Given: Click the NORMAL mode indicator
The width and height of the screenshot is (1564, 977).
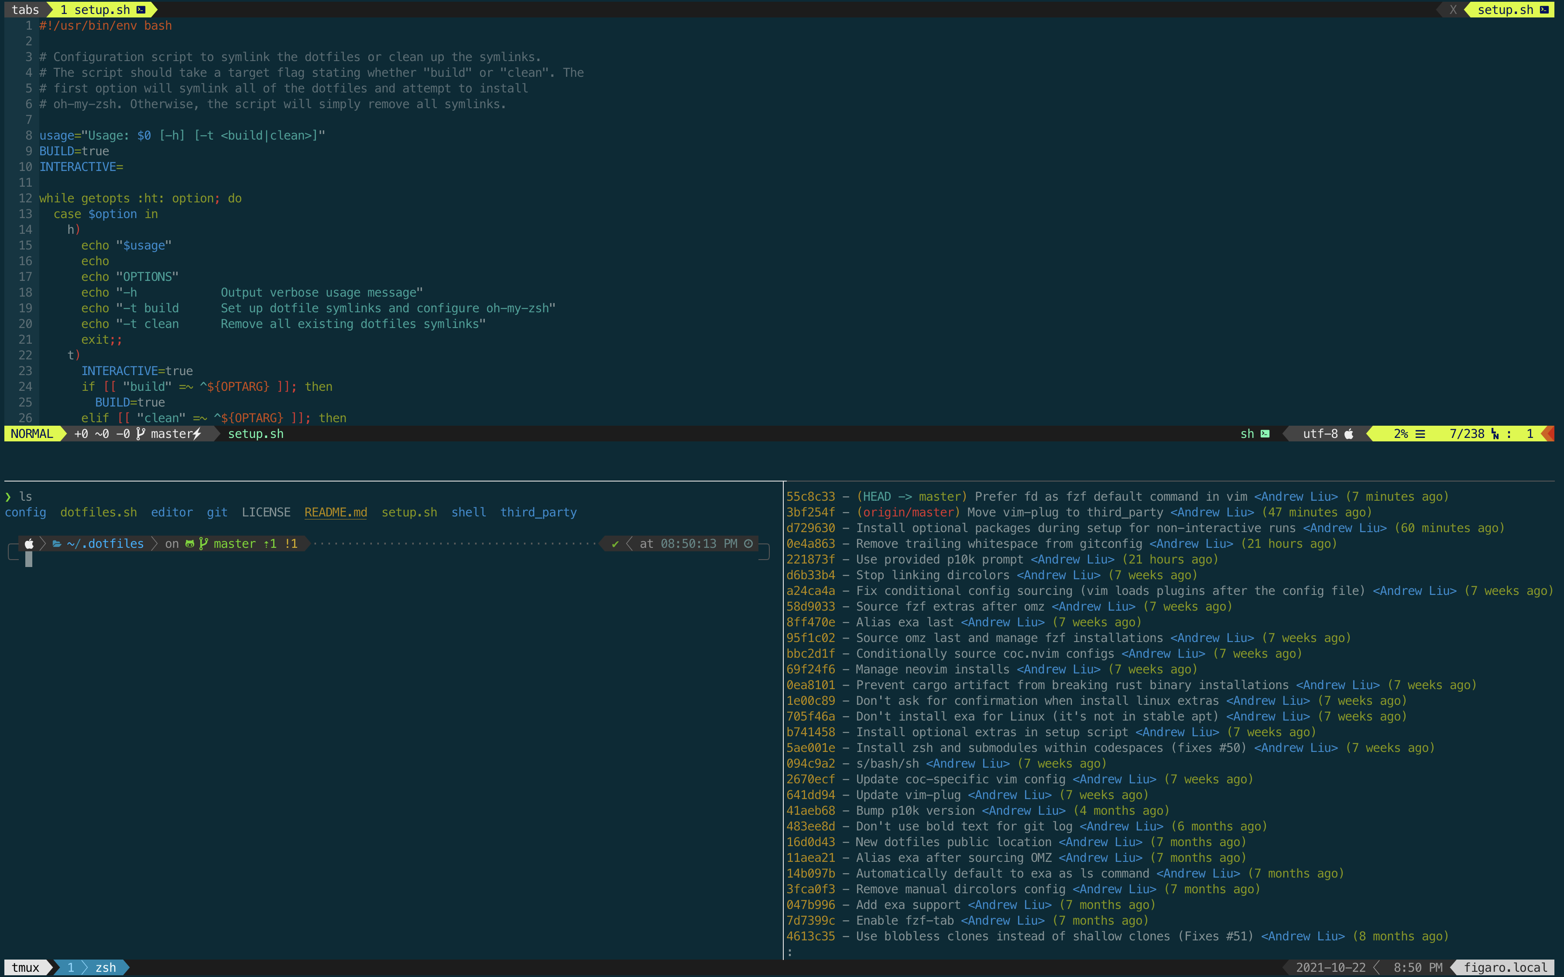Looking at the screenshot, I should point(32,434).
